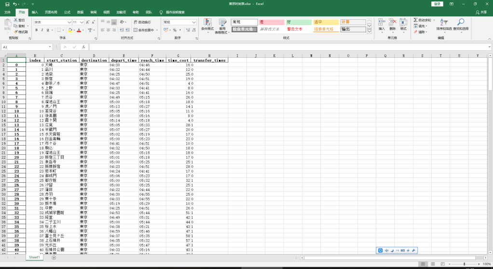Toggle Bold formatting button
The image size is (493, 269).
click(36, 30)
